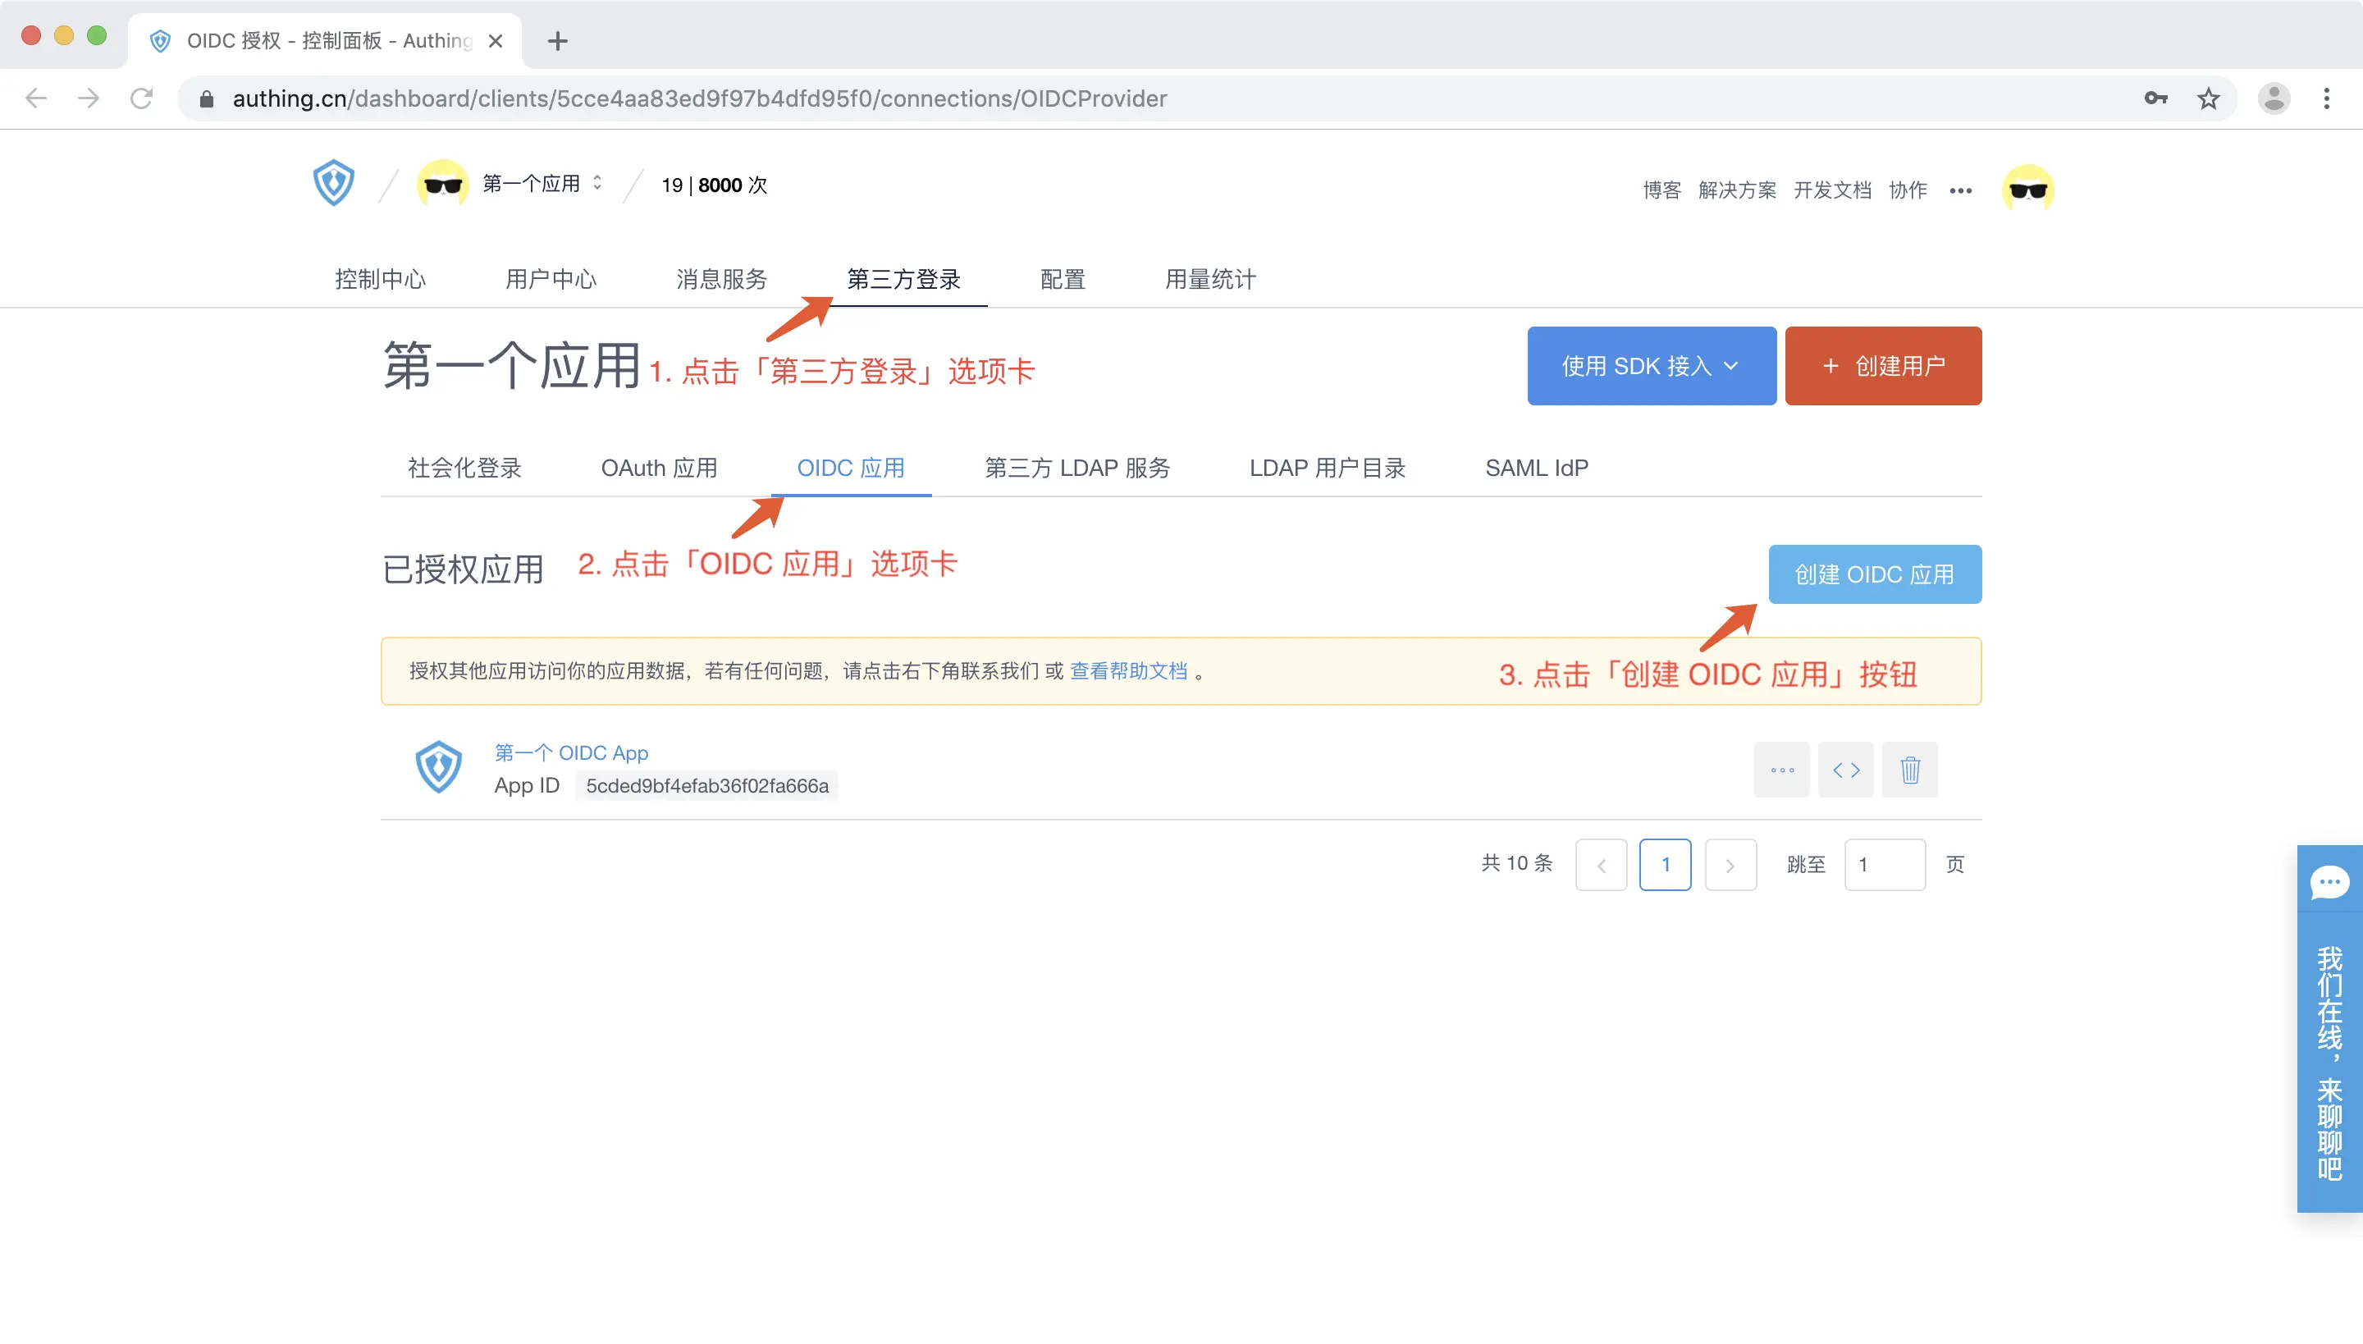Focus the 跳至 page number input
Screen dimensions: 2363x1344
[1884, 865]
